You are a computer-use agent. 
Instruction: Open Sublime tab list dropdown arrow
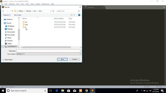click(164, 7)
